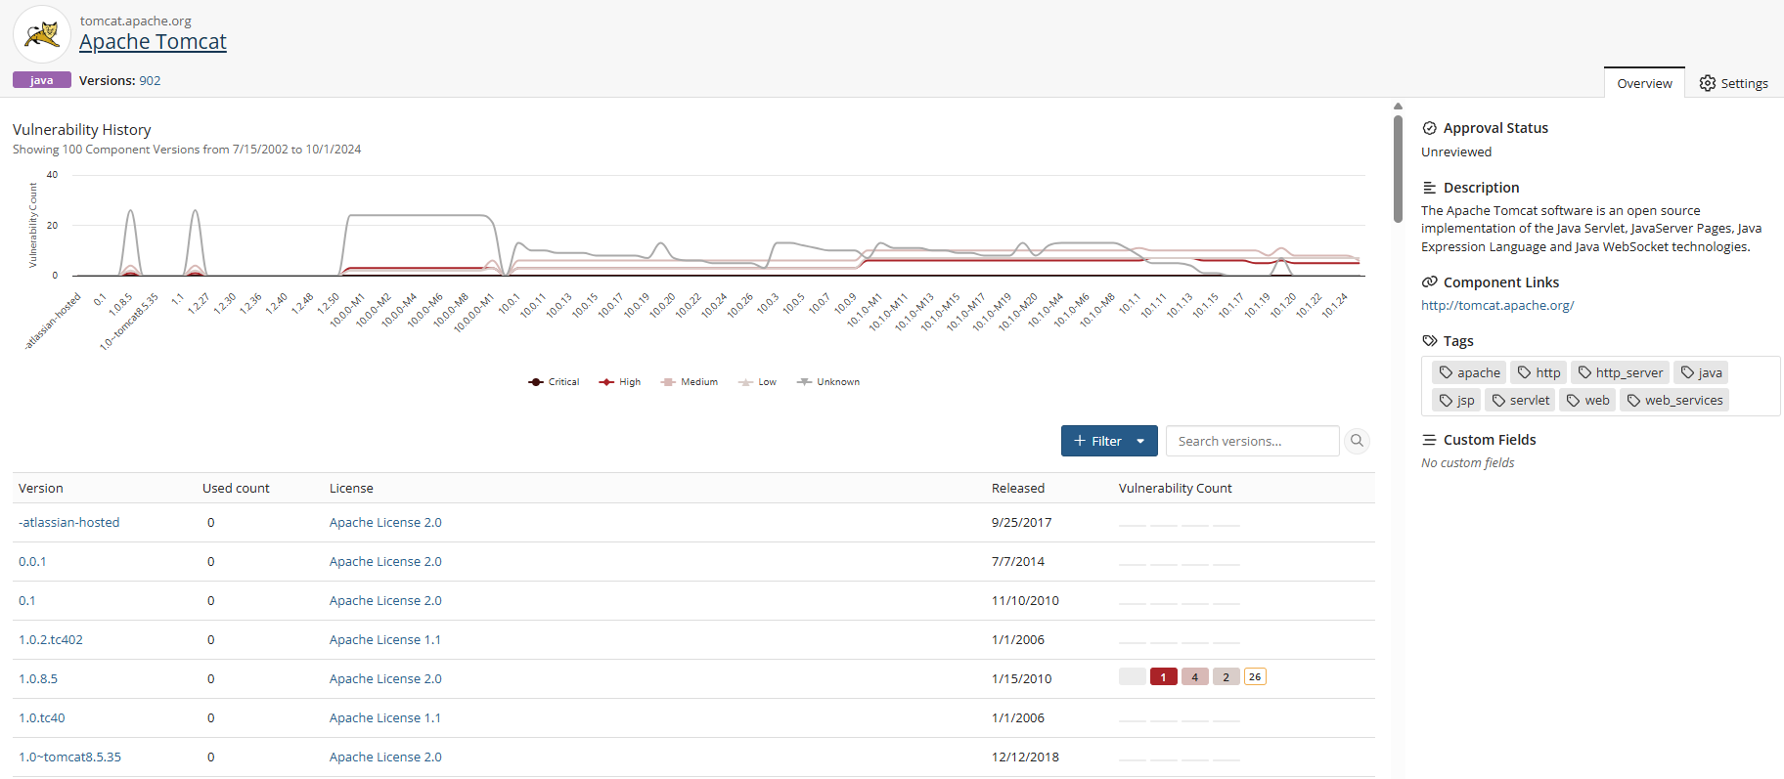Click the Version column header
This screenshot has width=1784, height=779.
41,488
